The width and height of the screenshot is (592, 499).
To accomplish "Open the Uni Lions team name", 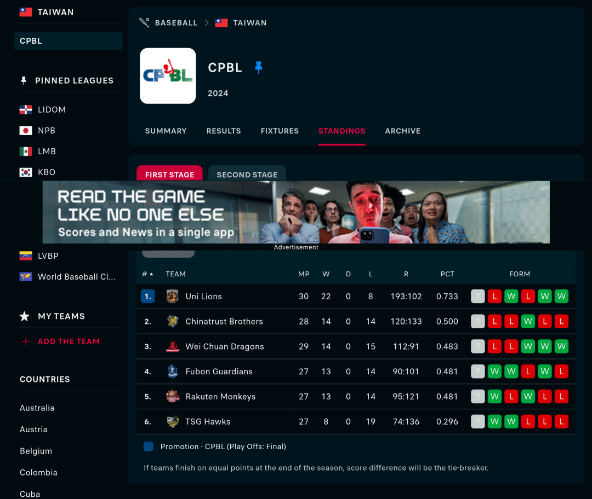I will click(203, 296).
